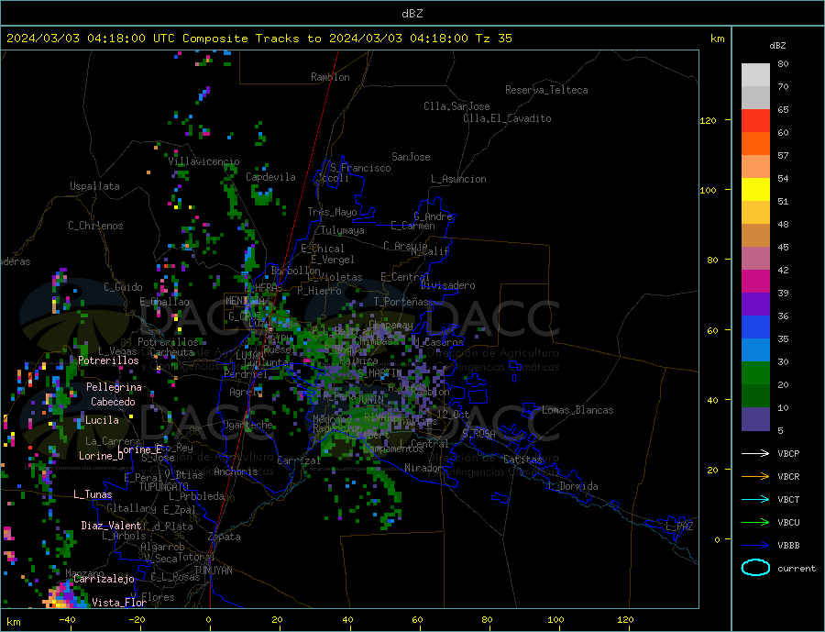The width and height of the screenshot is (825, 632).
Task: Click the 'TUNUYAN' place label
Action: tap(213, 571)
